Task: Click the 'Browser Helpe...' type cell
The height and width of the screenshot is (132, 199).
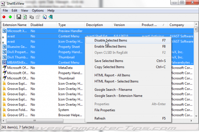Action: tap(70, 115)
